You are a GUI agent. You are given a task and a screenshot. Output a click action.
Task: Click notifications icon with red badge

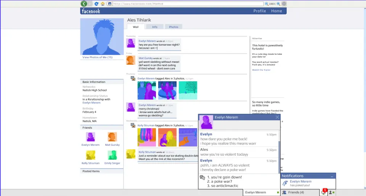click(x=324, y=192)
